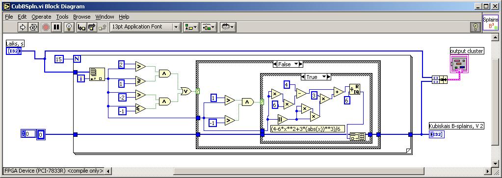Toggle Highlight Execution light bulb
Screen dimensions: 502x178
tap(69, 27)
